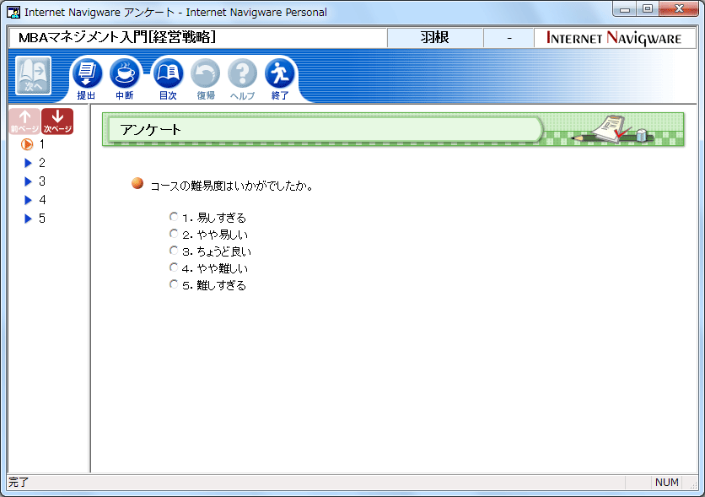Go to next page with 次ページ button
This screenshot has width=705, height=497.
point(57,121)
